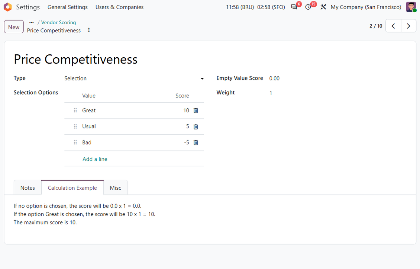This screenshot has width=420, height=269.
Task: Open the Type selection dropdown
Action: pos(134,79)
